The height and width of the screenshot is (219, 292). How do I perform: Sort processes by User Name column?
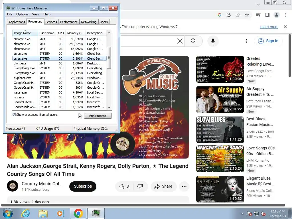point(47,33)
